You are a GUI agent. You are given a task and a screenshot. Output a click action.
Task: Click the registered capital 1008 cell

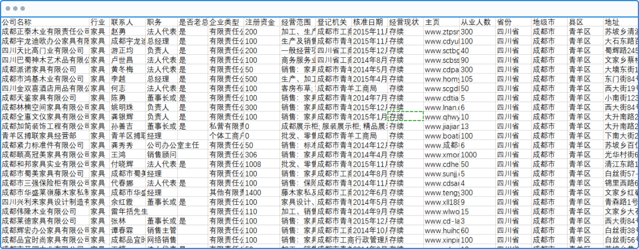click(x=261, y=164)
